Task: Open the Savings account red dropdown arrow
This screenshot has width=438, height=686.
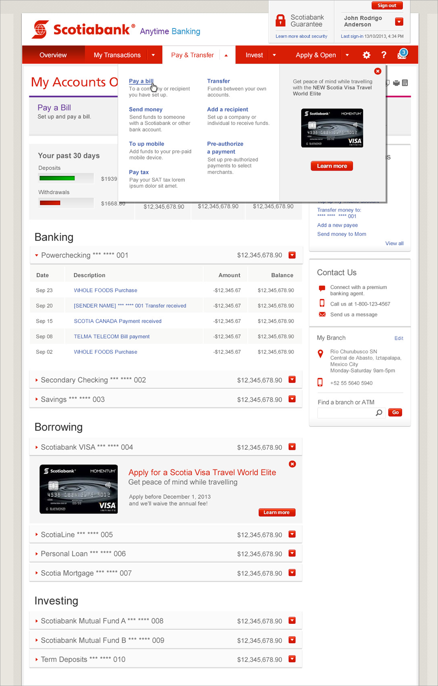Action: coord(292,399)
